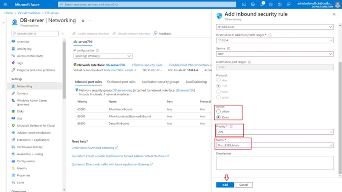Collapse the sidebar menu with double chevron
342x192 pixels.
[x=63, y=33]
